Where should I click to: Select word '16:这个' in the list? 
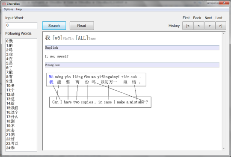point(12,112)
